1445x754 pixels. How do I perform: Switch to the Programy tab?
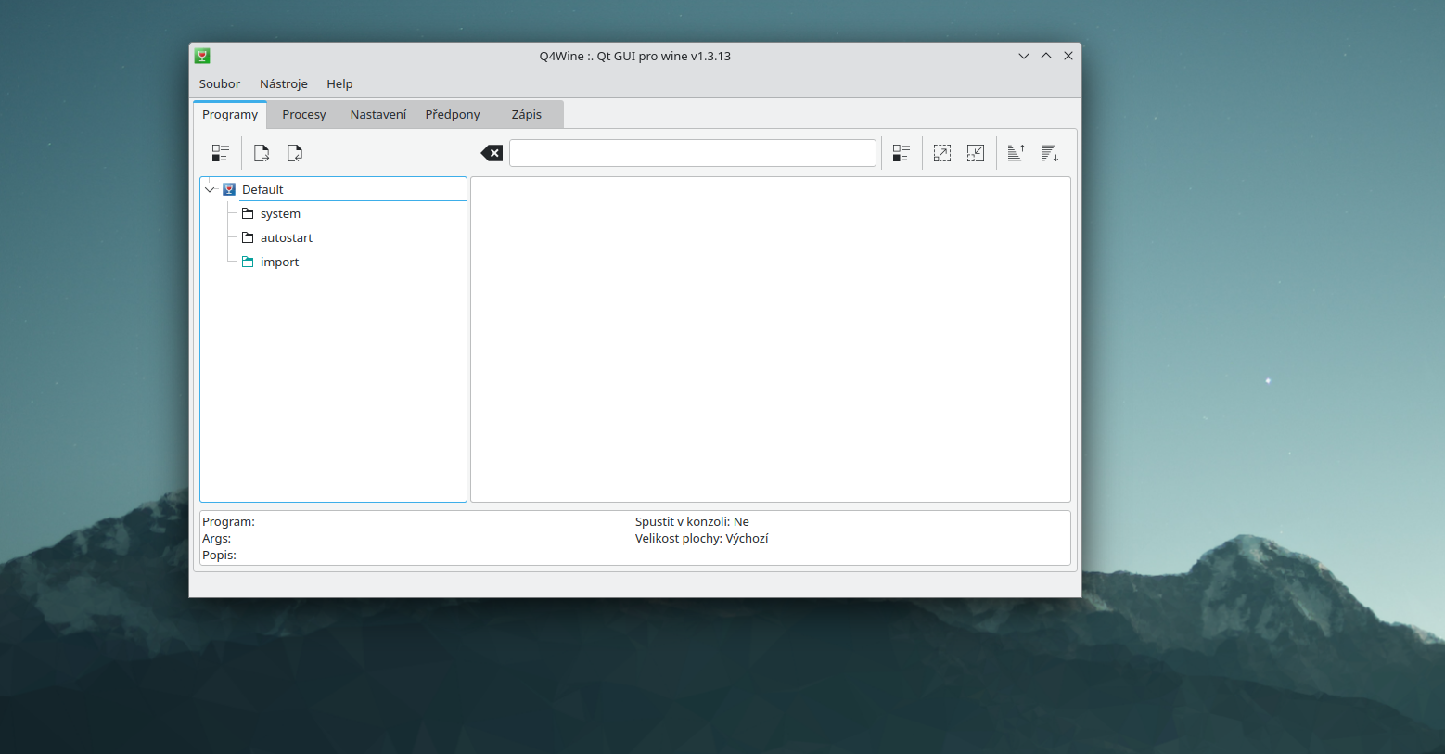coord(230,114)
